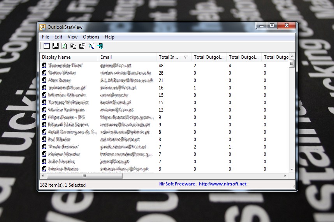Click the horizontal scrollbar thumb
Image resolution: width=334 pixels, height=222 pixels.
84,176
